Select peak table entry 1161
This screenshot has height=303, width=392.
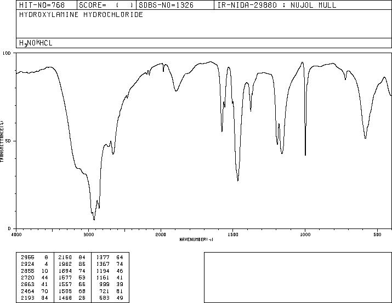click(x=103, y=277)
